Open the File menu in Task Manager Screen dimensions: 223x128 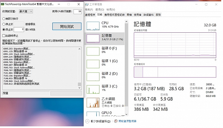[89, 10]
